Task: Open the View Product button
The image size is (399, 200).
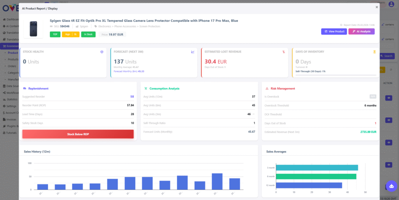Action: click(334, 32)
